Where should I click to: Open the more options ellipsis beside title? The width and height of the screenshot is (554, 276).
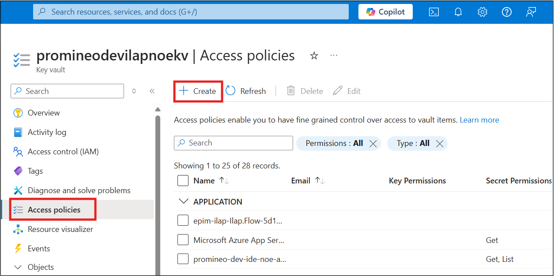point(334,56)
